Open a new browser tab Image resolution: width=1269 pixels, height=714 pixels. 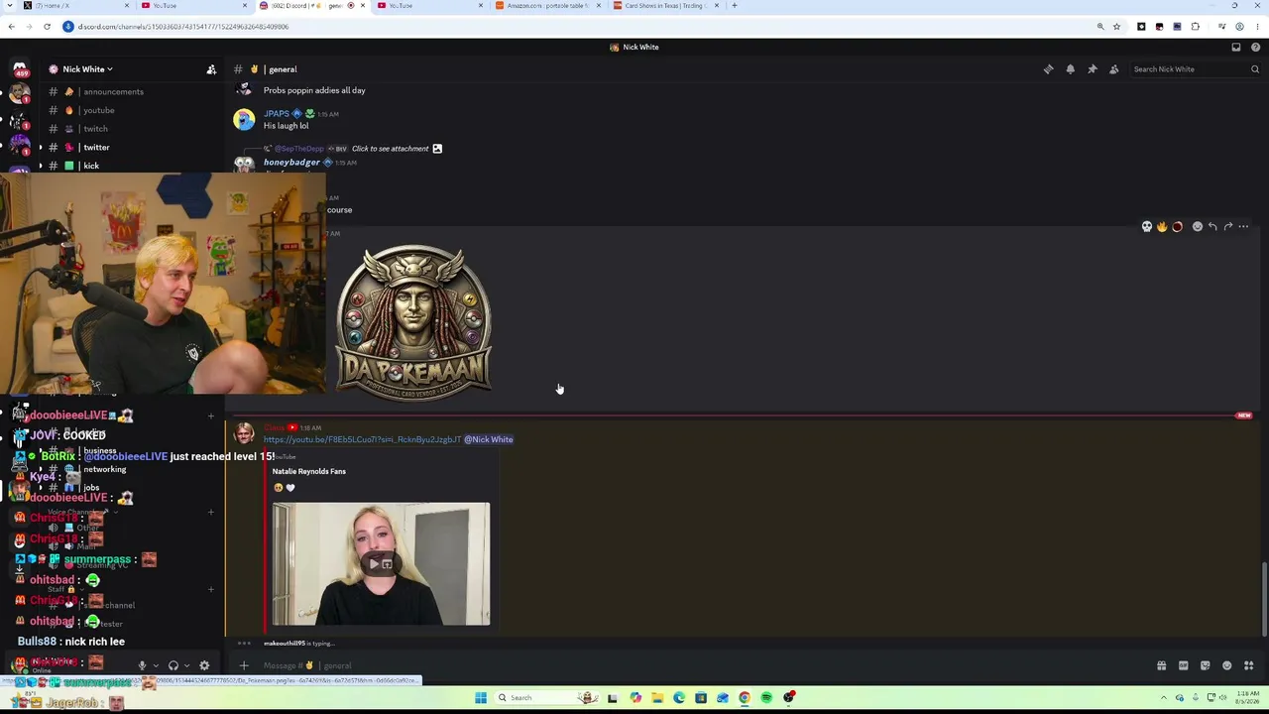tap(735, 6)
